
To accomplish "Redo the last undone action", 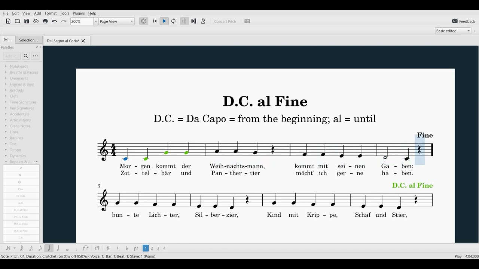I will coord(64,21).
